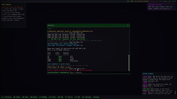
Task: Click the port 8080 http-proxy row
Action: 63,61
